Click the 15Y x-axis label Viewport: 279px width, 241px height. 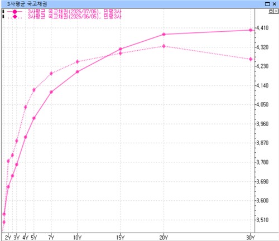121,238
